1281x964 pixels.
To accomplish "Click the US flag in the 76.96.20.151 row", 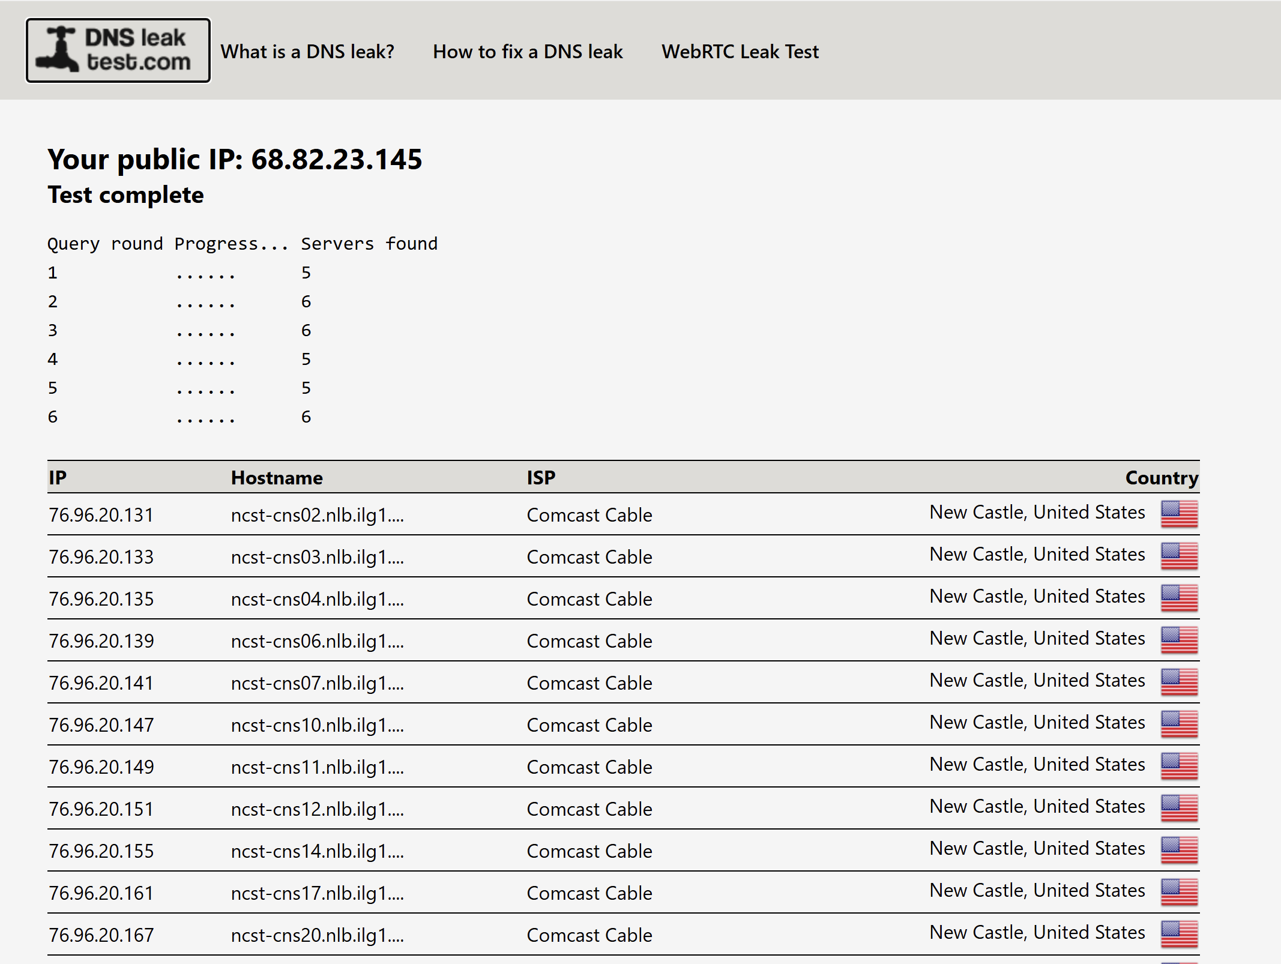I will click(1179, 808).
